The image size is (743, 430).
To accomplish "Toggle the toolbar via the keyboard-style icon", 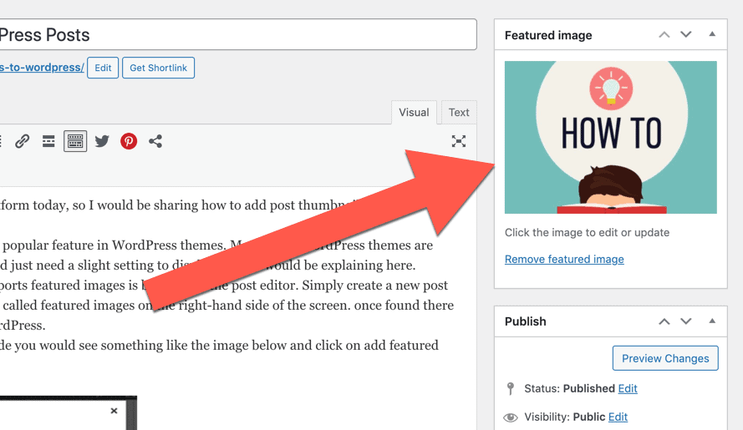I will click(75, 141).
